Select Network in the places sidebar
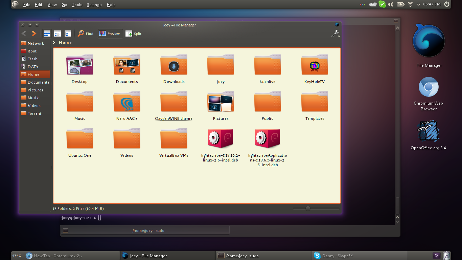The image size is (462, 260). click(x=35, y=43)
